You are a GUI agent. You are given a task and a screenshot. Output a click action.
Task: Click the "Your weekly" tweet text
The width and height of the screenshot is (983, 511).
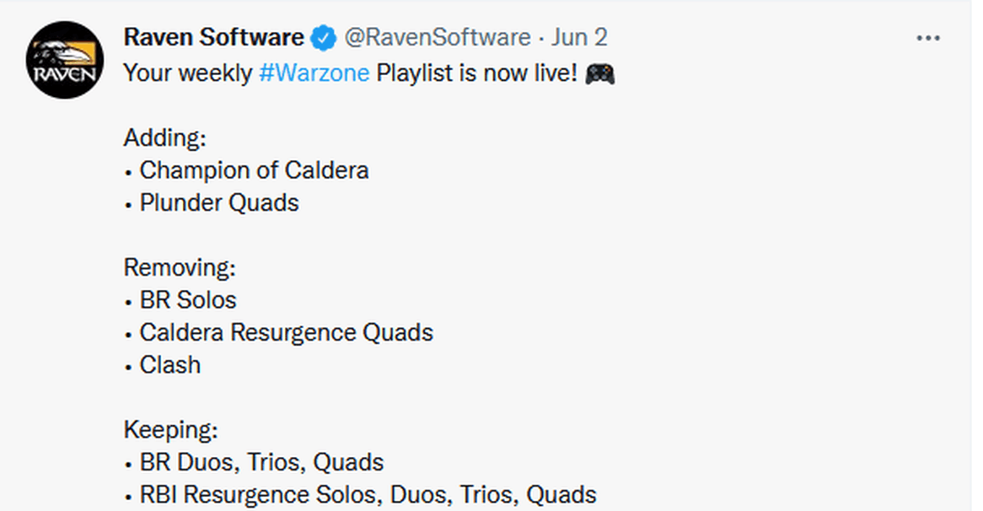187,73
